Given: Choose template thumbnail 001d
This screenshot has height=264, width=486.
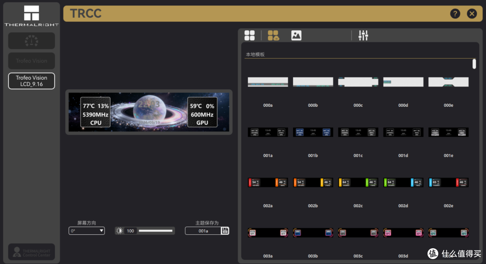Looking at the screenshot, I should click(x=403, y=132).
